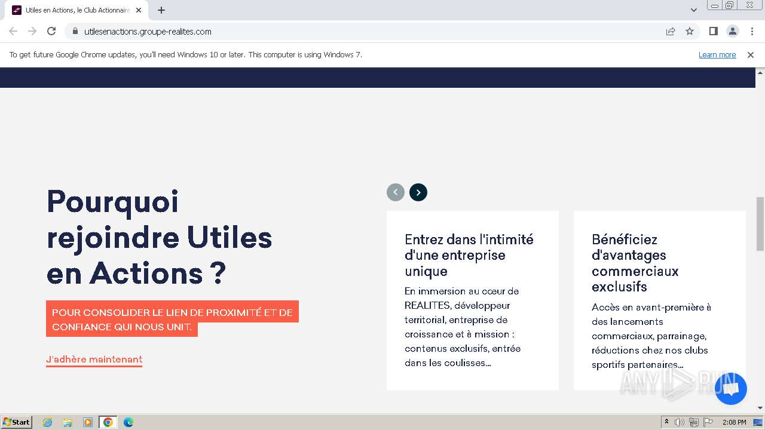The width and height of the screenshot is (765, 430).
Task: Click the next carousel arrow button
Action: 418,192
